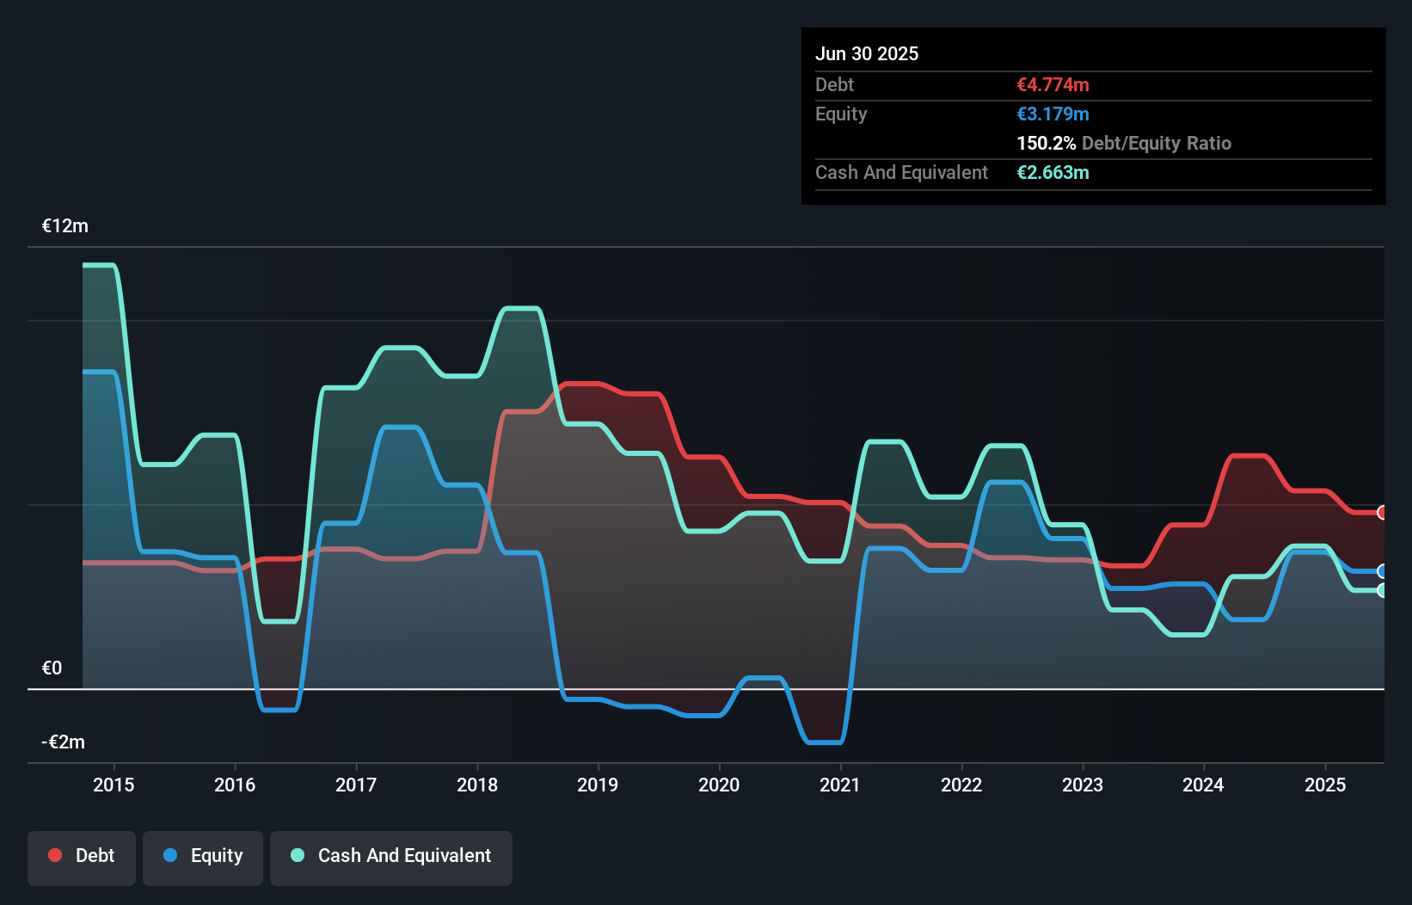Screen dimensions: 1412x905
Task: Click the red dot inside the Debt button
Action: pyautogui.click(x=54, y=855)
